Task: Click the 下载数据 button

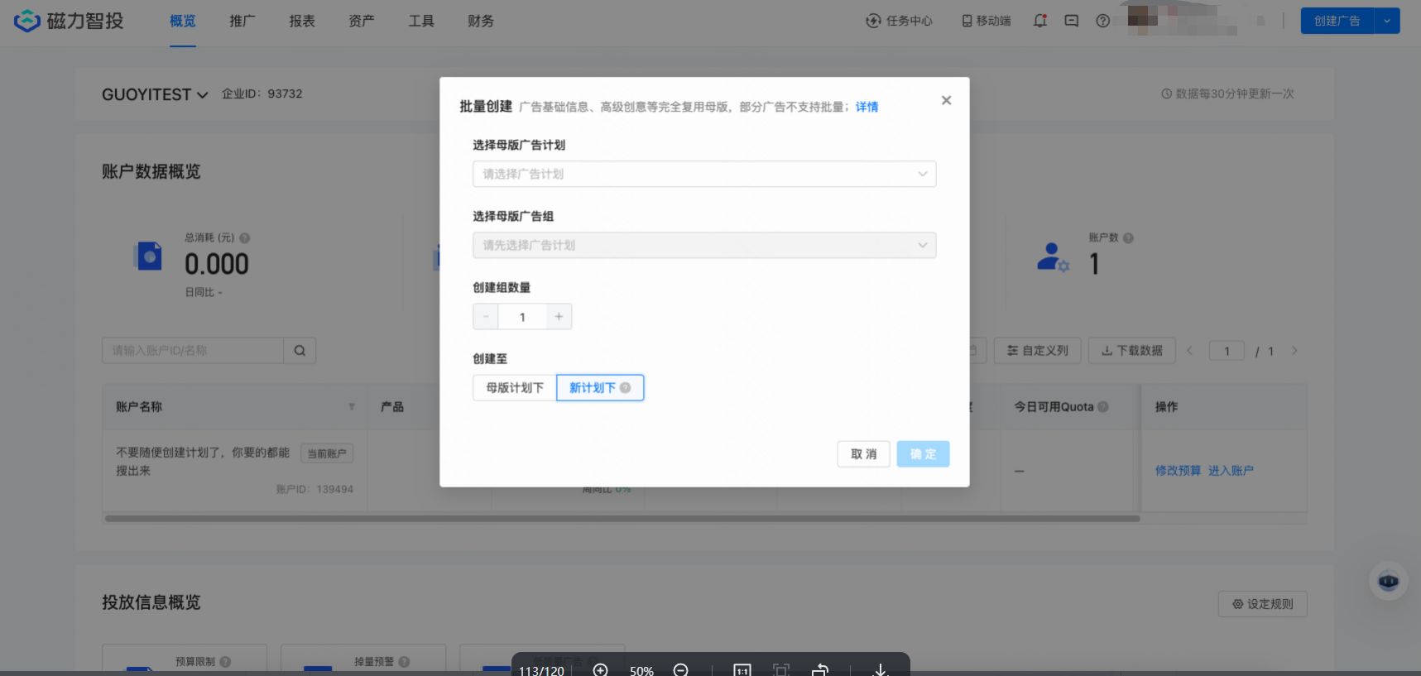Action: (x=1132, y=351)
